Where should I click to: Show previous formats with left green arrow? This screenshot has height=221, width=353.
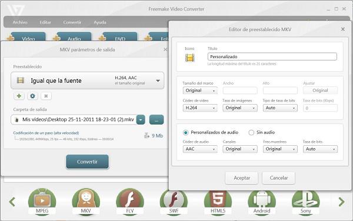pos(12,202)
